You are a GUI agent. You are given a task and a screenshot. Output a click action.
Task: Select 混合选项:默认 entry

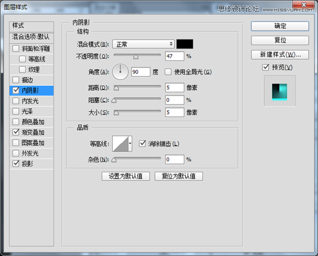[x=32, y=37]
